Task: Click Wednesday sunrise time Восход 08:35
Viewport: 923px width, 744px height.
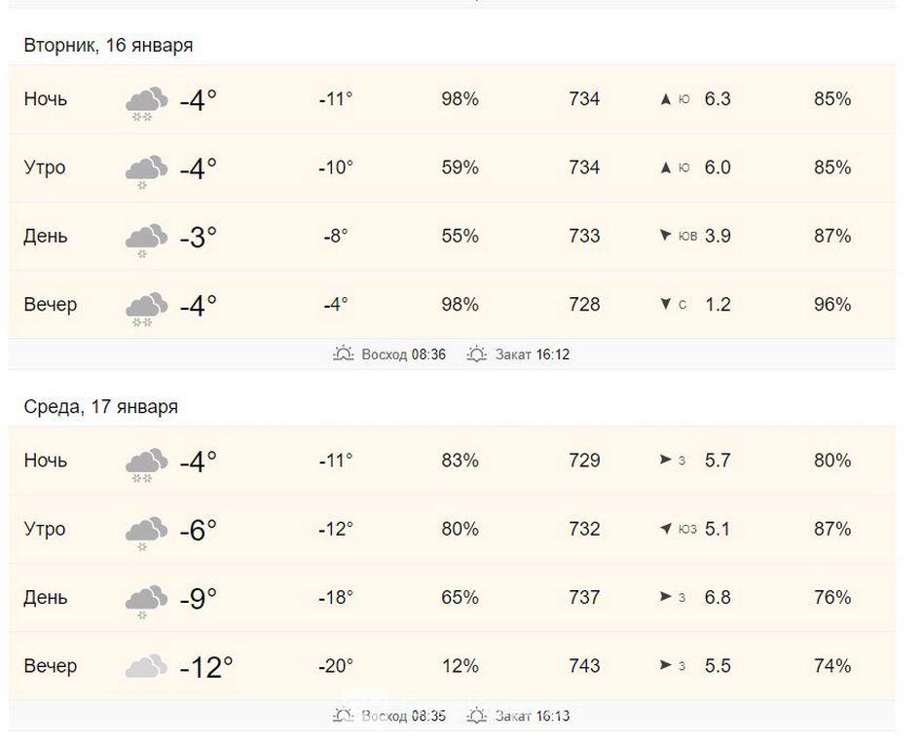Action: point(403,717)
